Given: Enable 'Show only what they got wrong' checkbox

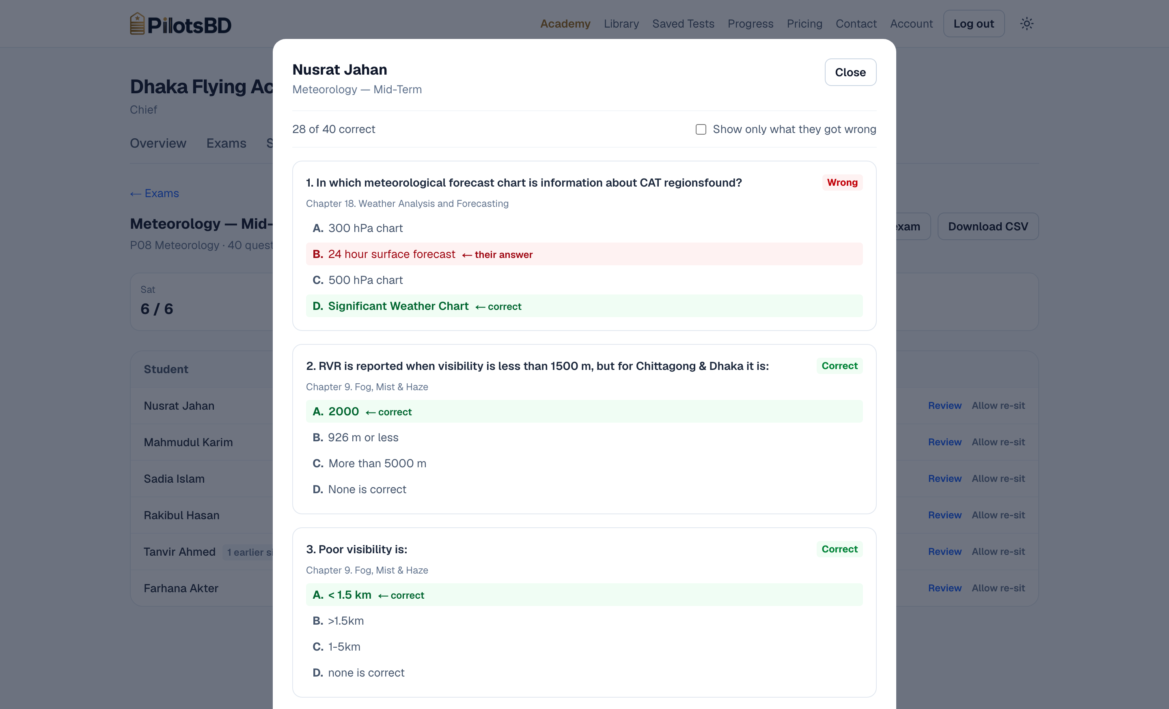Looking at the screenshot, I should (x=701, y=129).
